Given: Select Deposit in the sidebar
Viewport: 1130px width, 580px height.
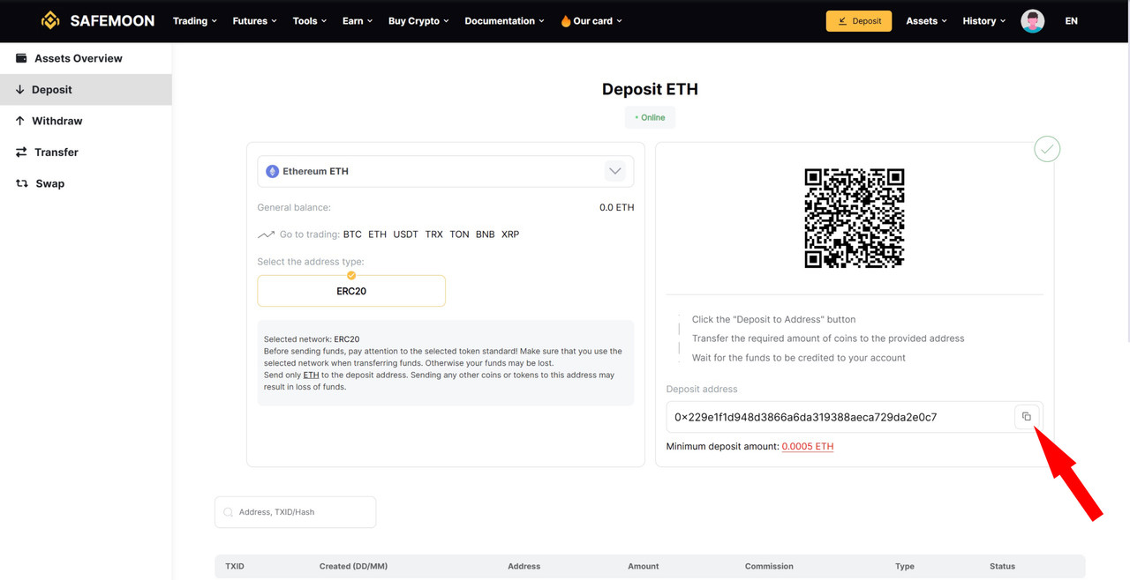Looking at the screenshot, I should 86,90.
